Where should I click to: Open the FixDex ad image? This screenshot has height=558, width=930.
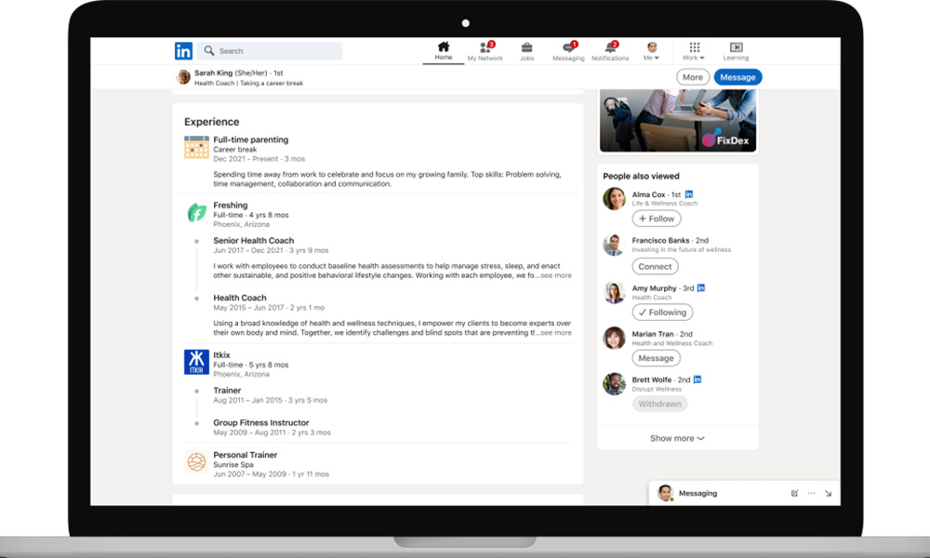[x=678, y=120]
